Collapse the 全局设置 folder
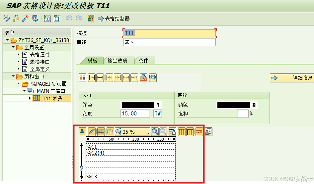 coord(13,47)
